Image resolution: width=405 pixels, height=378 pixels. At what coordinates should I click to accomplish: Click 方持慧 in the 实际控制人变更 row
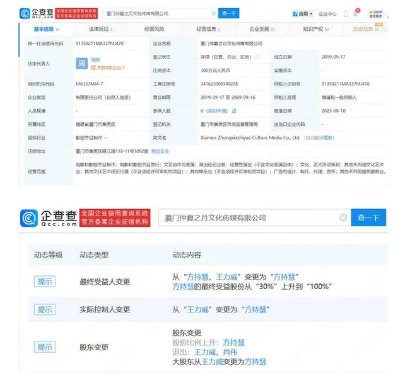click(255, 309)
